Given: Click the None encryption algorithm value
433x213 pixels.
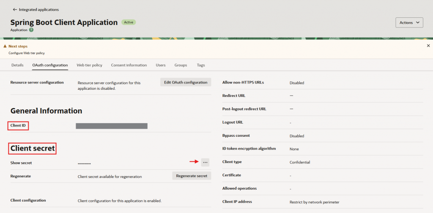Looking at the screenshot, I should coord(294,149).
